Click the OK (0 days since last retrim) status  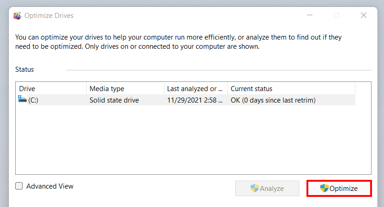pos(273,100)
